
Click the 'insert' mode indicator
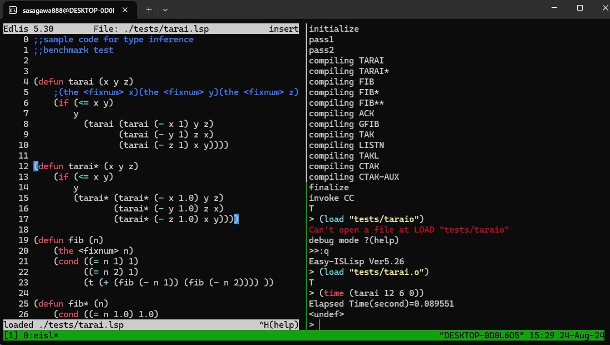(x=284, y=29)
